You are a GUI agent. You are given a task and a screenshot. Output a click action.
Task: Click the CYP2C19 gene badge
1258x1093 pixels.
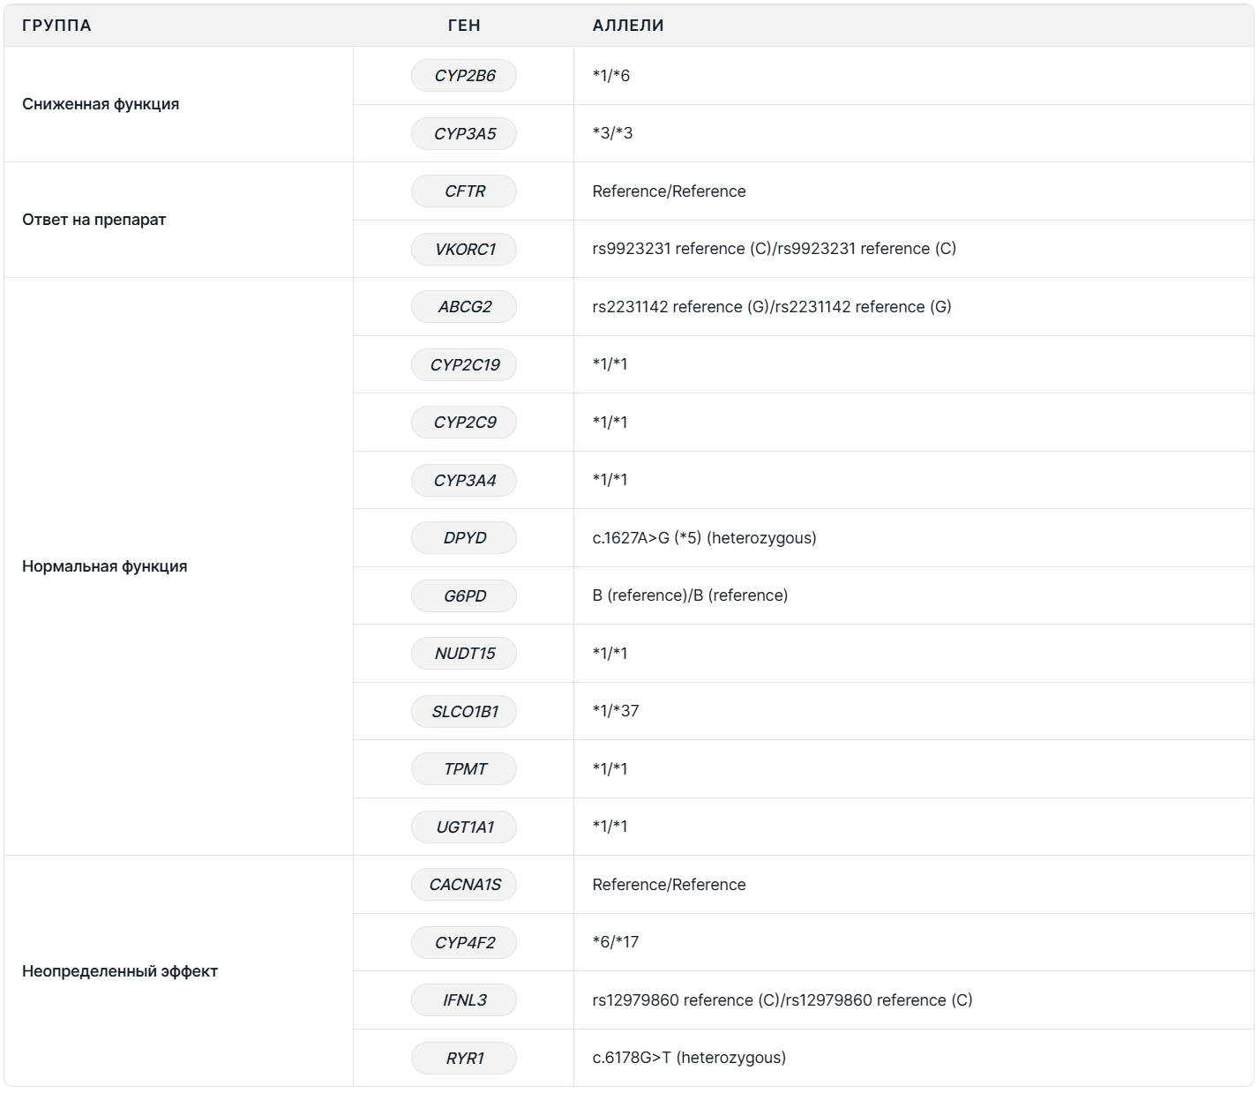pyautogui.click(x=464, y=365)
